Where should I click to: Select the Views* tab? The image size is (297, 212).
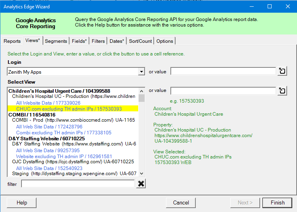tap(33, 40)
